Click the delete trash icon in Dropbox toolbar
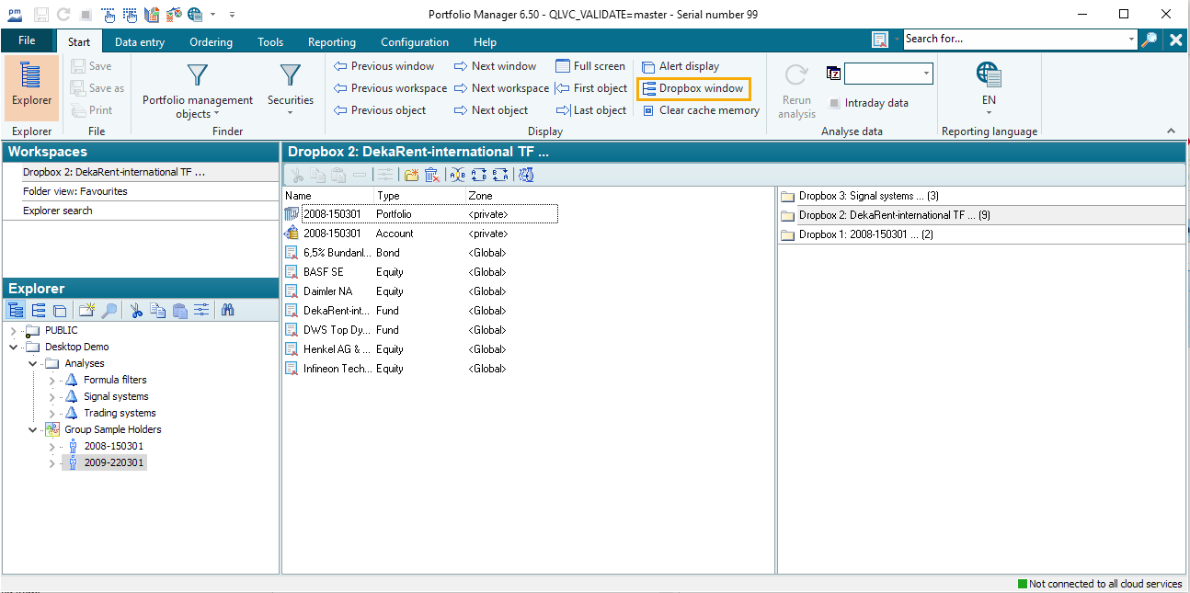The height and width of the screenshot is (593, 1190). click(431, 175)
